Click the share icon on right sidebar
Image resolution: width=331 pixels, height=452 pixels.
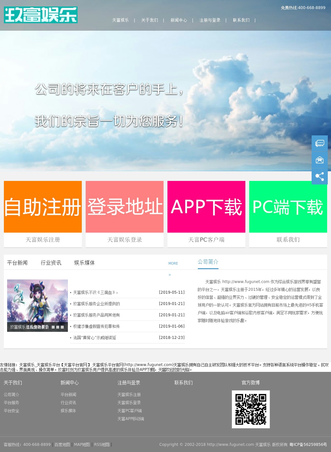(320, 176)
